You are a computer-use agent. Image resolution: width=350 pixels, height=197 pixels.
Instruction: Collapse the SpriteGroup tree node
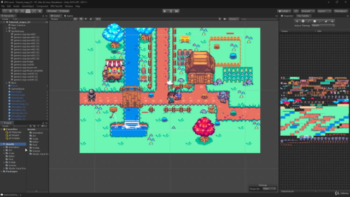tap(7, 31)
